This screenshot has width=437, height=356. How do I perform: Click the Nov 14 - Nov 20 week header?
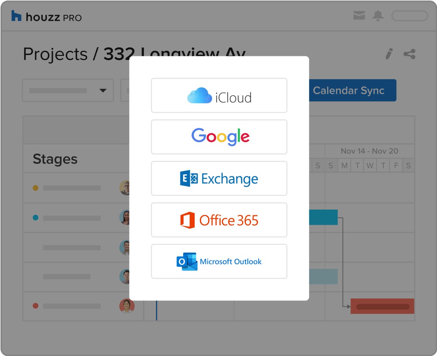(x=369, y=151)
